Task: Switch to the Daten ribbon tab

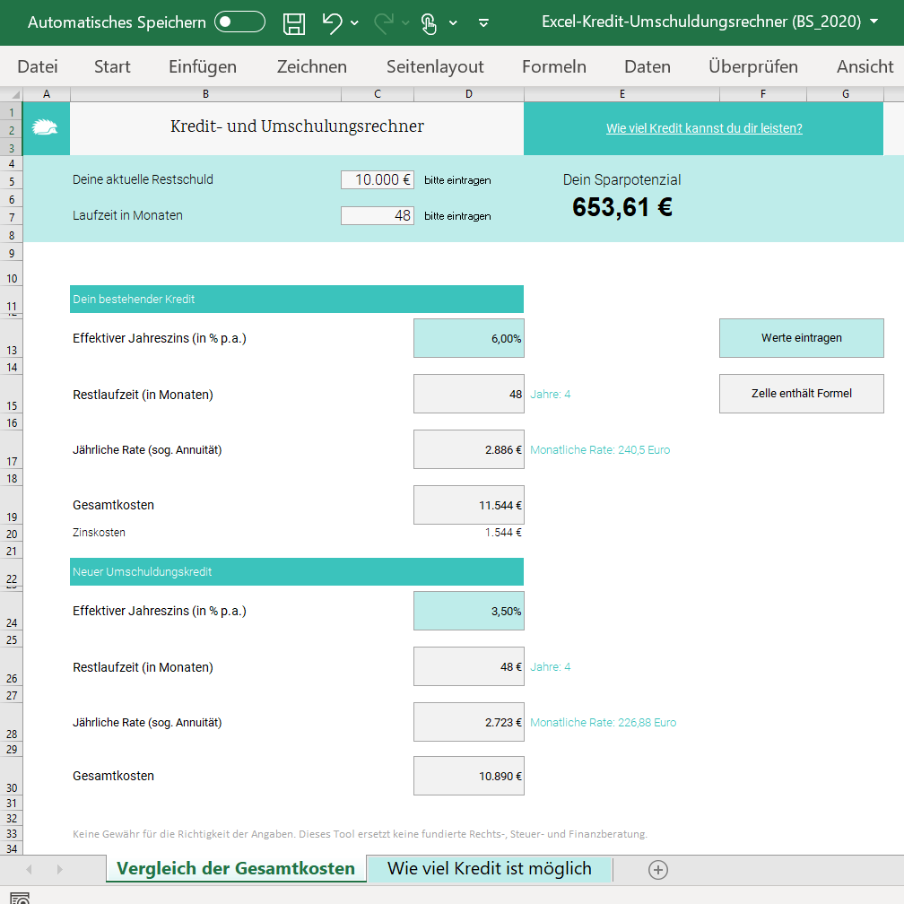Action: click(648, 66)
